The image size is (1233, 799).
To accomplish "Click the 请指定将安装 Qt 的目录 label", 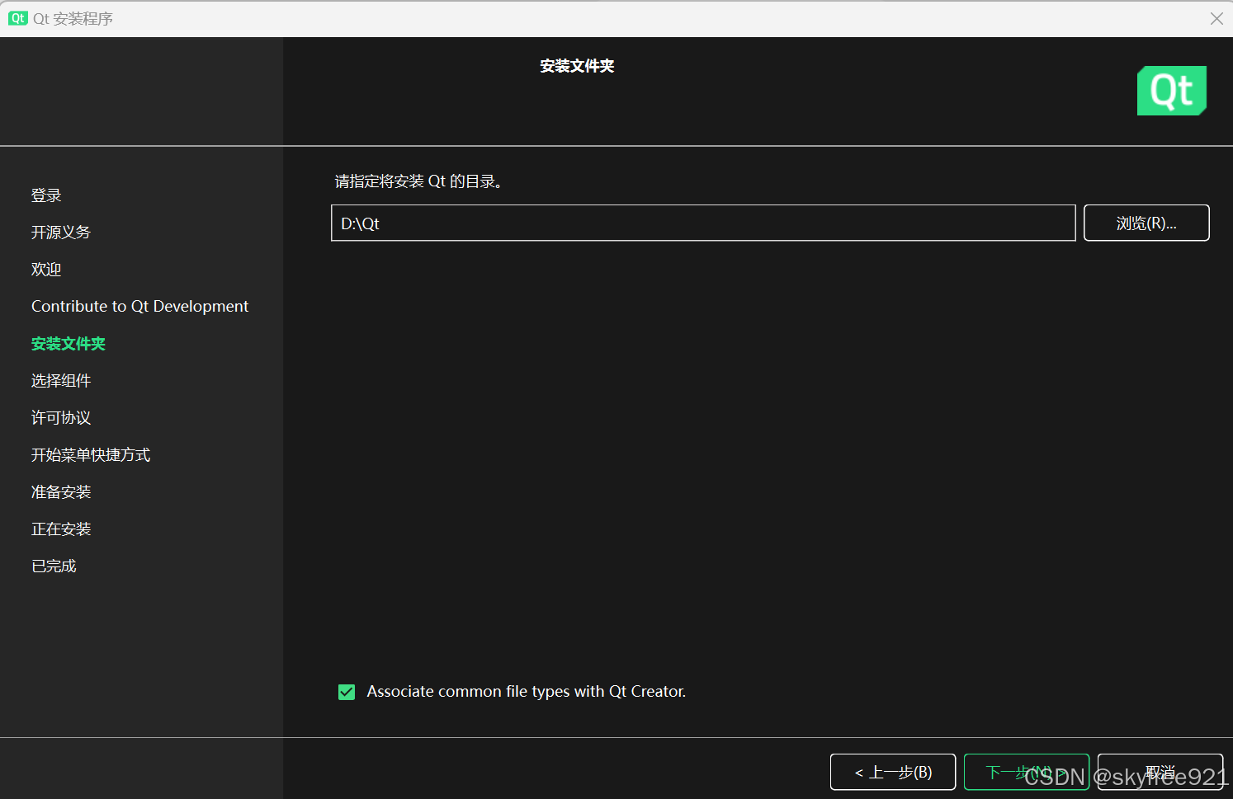I will click(x=418, y=181).
